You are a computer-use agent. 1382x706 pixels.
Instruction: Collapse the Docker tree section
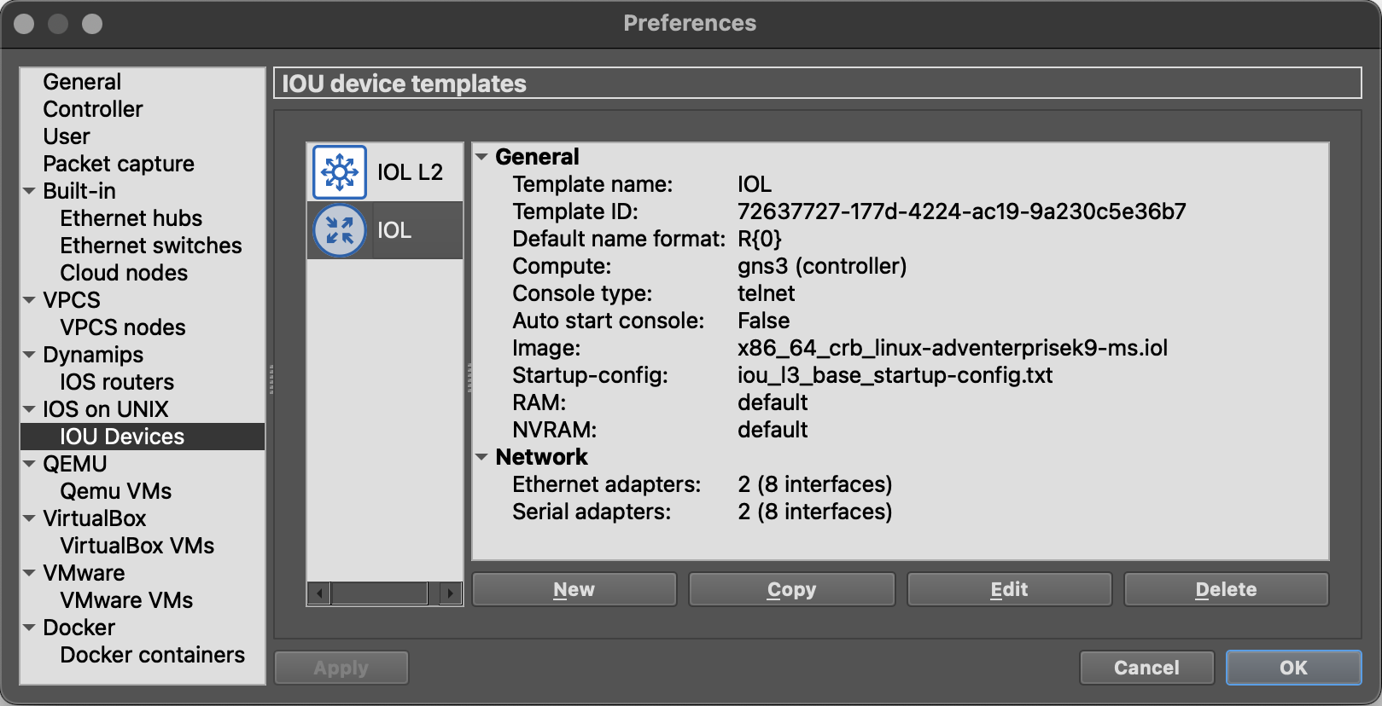[29, 628]
